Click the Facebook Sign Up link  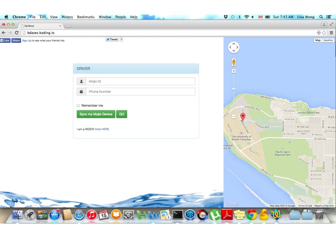(x=27, y=40)
